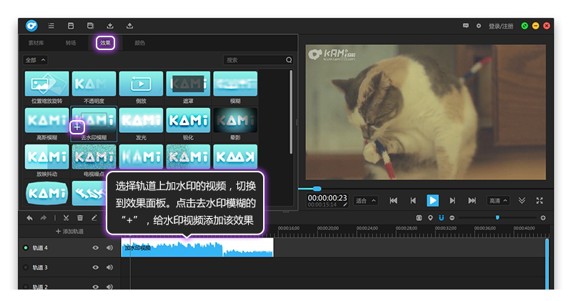The width and height of the screenshot is (572, 301).
Task: Click the trash delete icon
Action: (x=80, y=218)
